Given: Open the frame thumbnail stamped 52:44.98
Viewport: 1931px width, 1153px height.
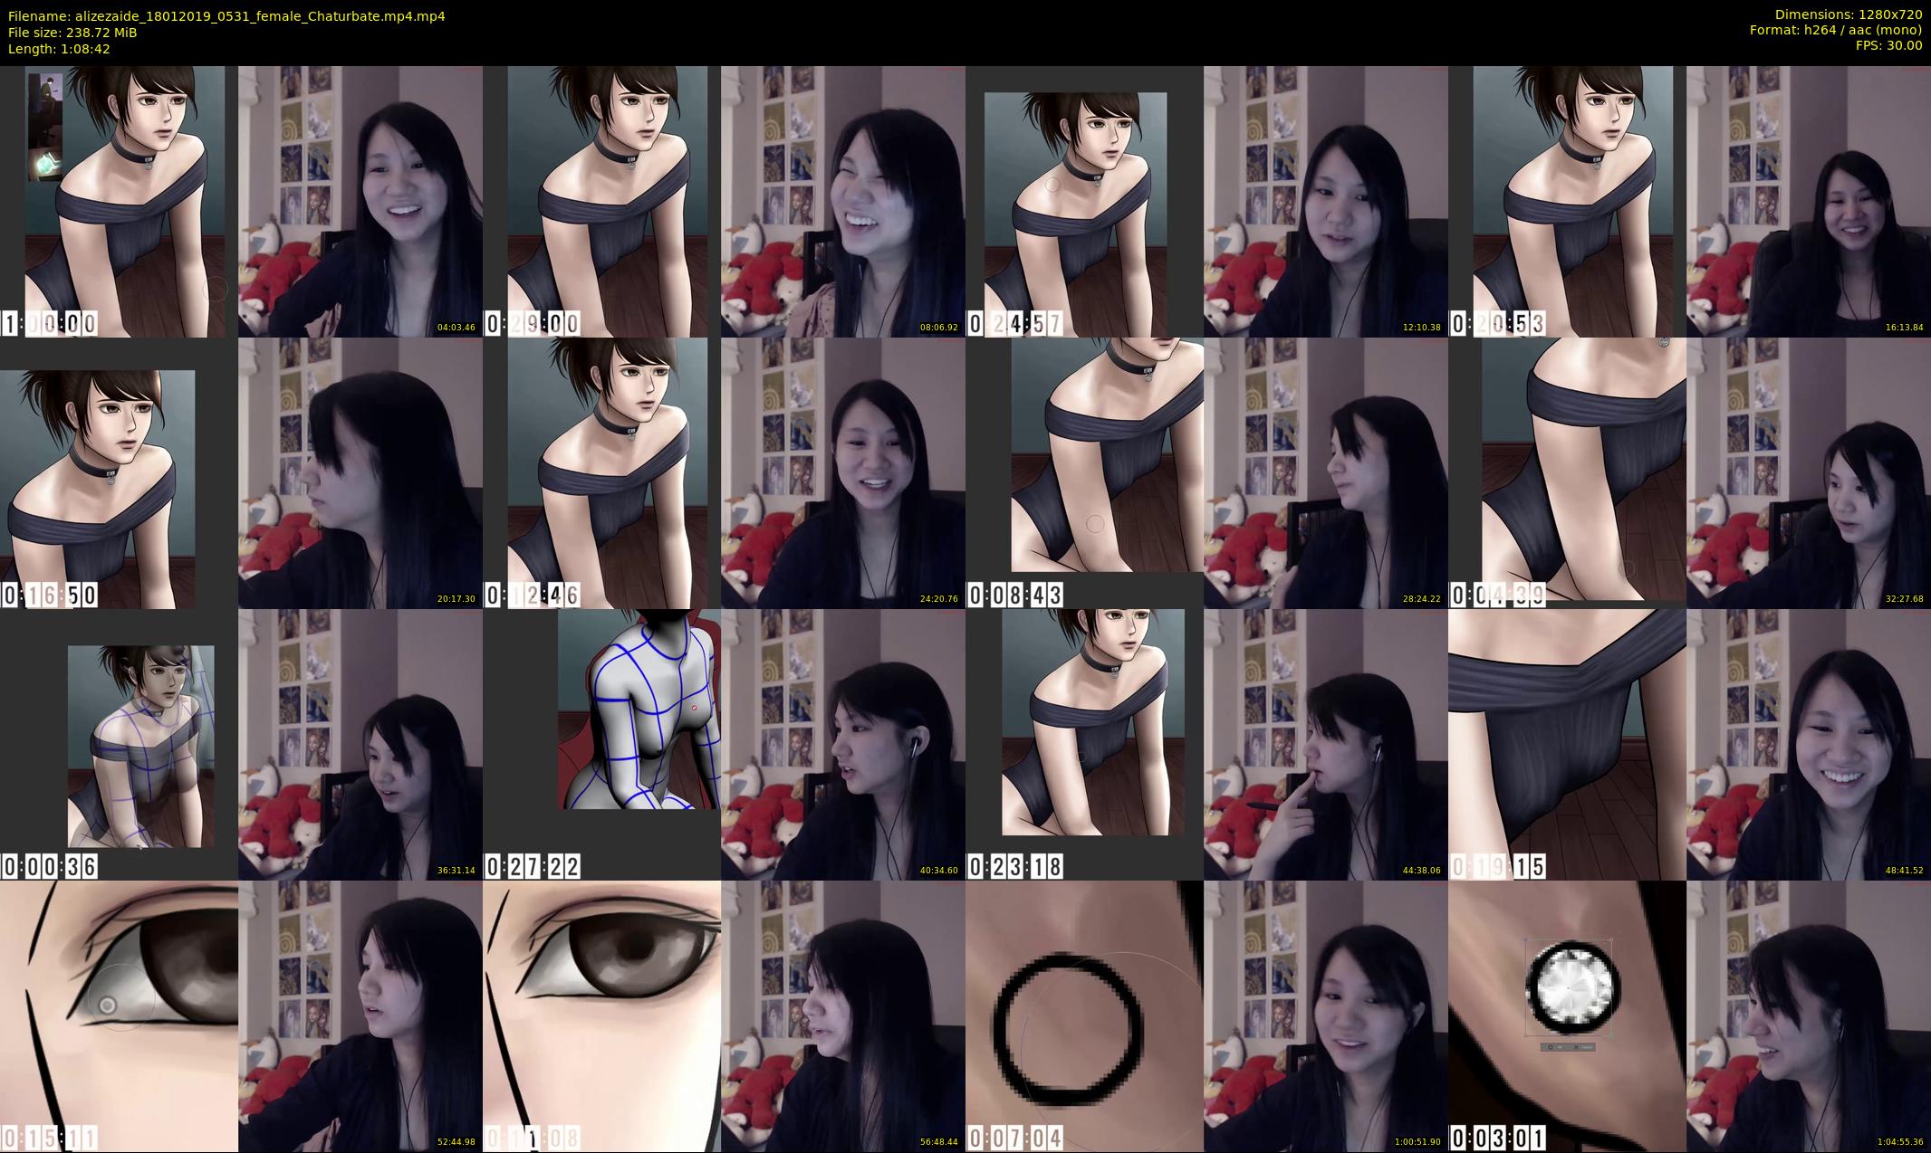Looking at the screenshot, I should (x=241, y=1015).
